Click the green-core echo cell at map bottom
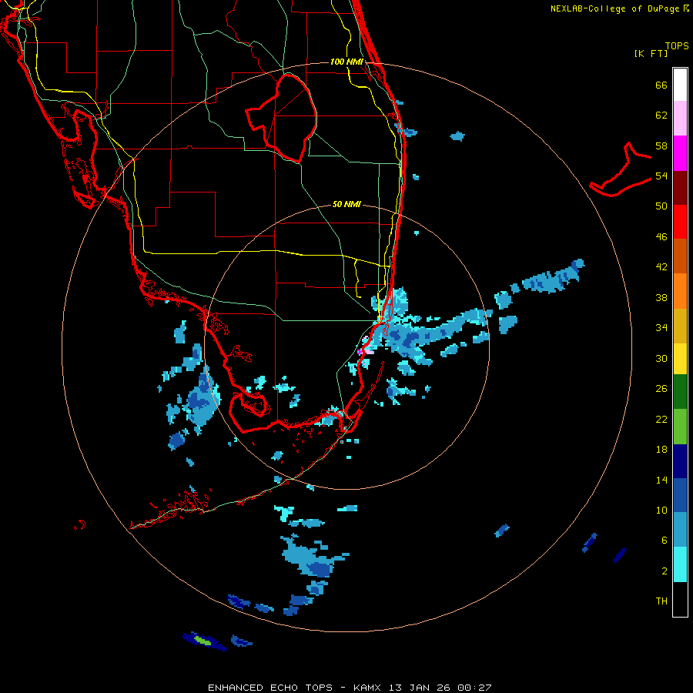This screenshot has width=693, height=693. pos(204,641)
